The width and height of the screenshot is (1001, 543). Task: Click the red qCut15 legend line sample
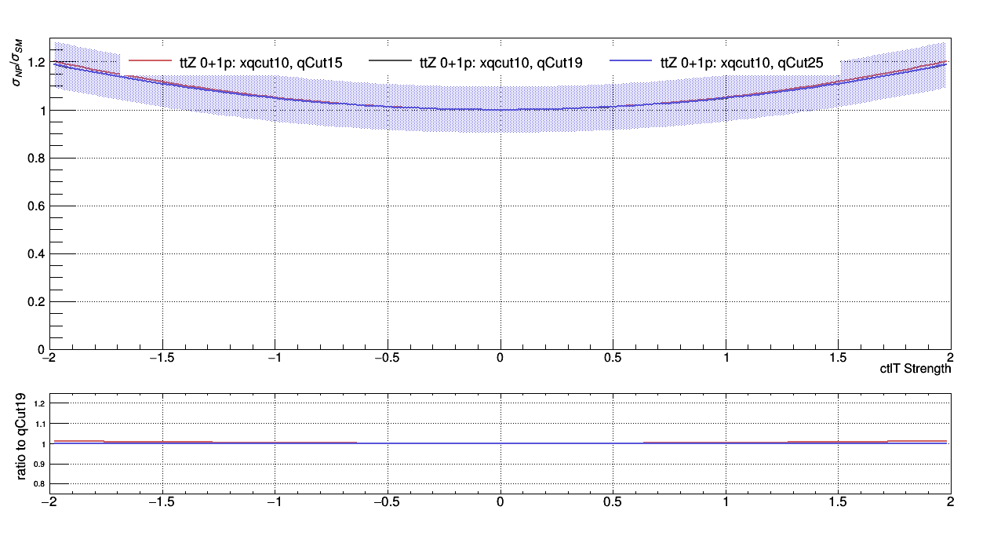149,60
